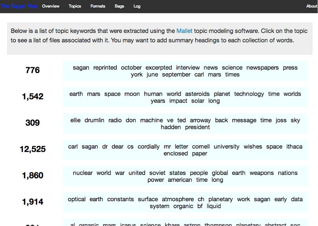Click the 1,914 count number
Screen dimensions: 318x226
32,202
